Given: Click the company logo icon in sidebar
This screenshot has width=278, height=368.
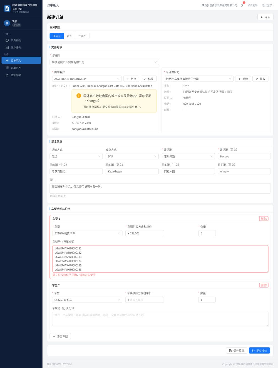Looking at the screenshot, I should point(7,9).
